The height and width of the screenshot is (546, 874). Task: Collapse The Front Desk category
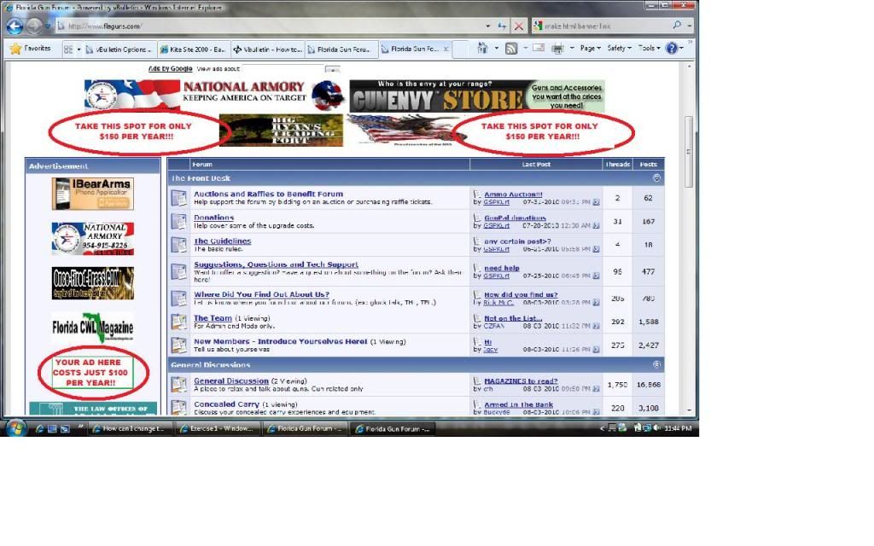pos(656,178)
